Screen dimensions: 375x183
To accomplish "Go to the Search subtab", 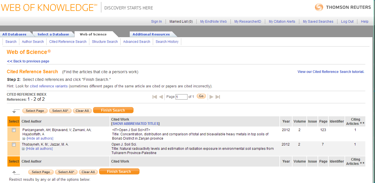I will click(11, 42).
